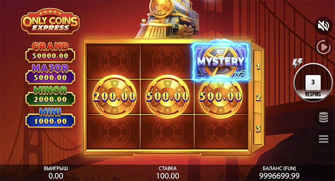Viewport: 335px width, 181px height.
Task: Click the 500.00 coin under Mystery
Action: pos(221,97)
